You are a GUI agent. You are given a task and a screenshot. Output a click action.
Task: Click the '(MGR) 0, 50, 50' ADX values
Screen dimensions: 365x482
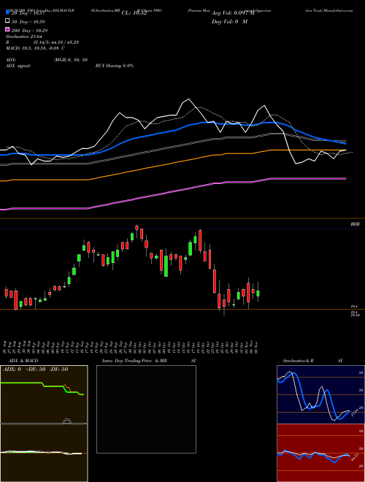[x=71, y=60]
